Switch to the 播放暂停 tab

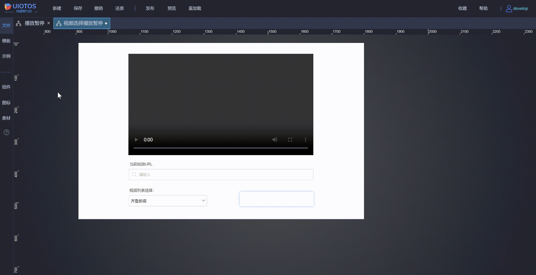pyautogui.click(x=35, y=23)
